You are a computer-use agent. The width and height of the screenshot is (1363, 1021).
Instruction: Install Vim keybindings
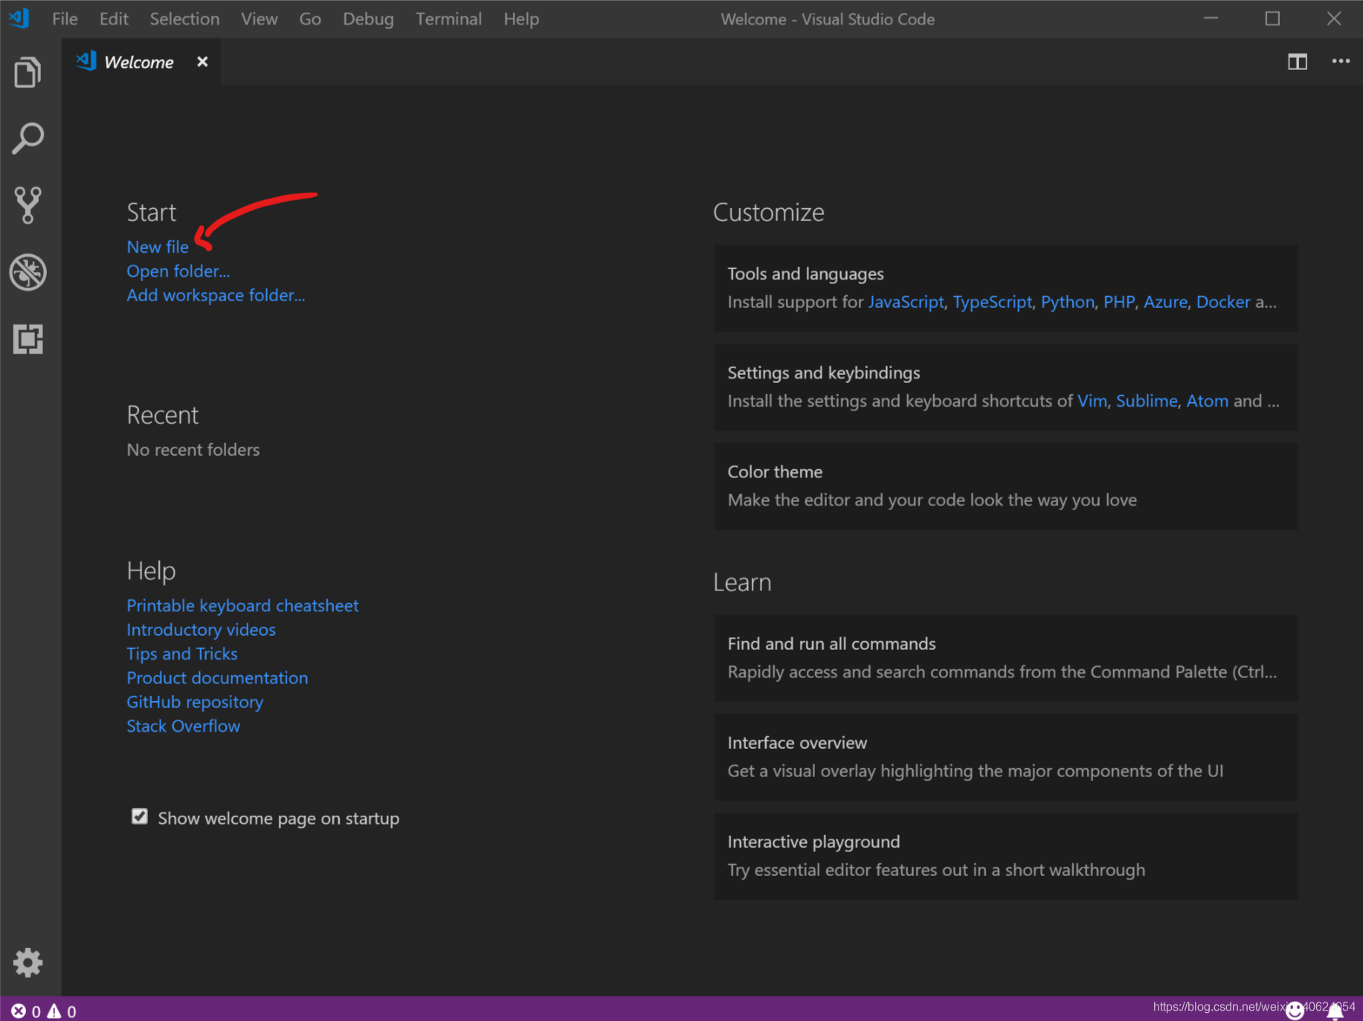(1092, 401)
